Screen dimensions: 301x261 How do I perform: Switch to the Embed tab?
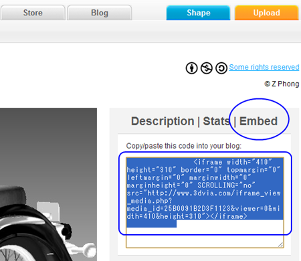pos(258,121)
